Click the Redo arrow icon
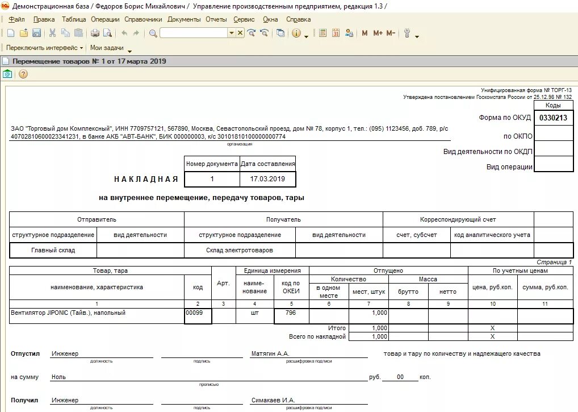 (136, 33)
